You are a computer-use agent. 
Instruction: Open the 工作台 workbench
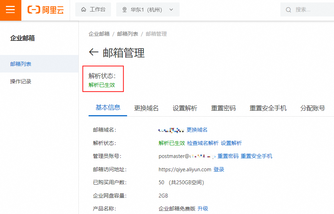click(93, 9)
